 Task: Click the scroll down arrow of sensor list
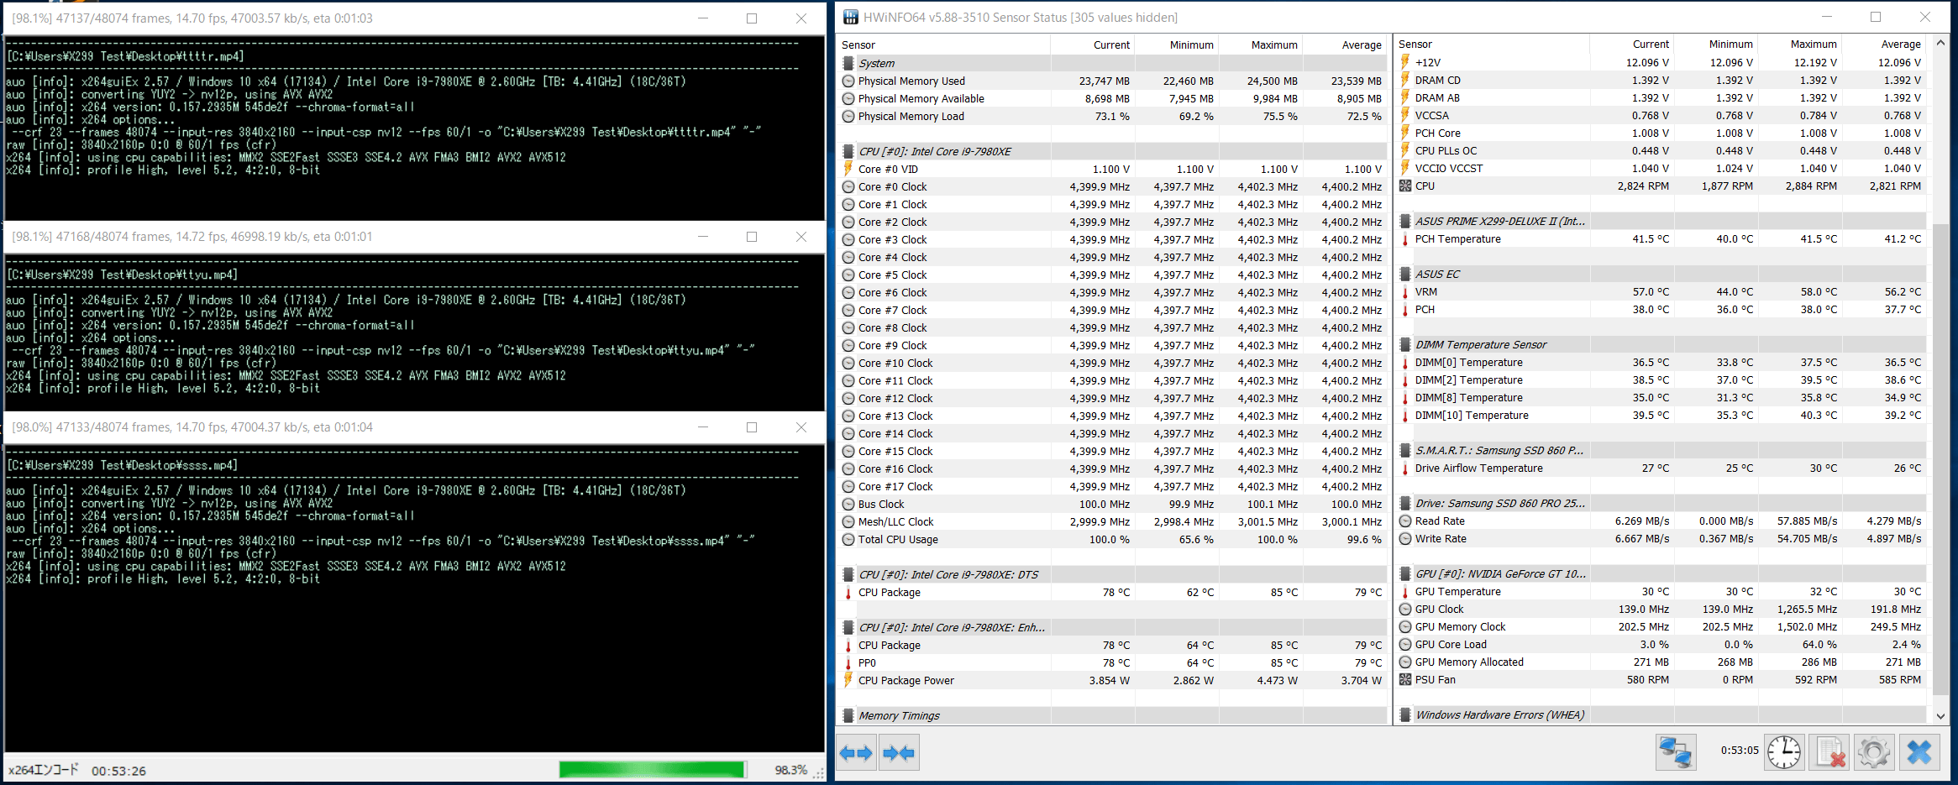tap(1940, 715)
